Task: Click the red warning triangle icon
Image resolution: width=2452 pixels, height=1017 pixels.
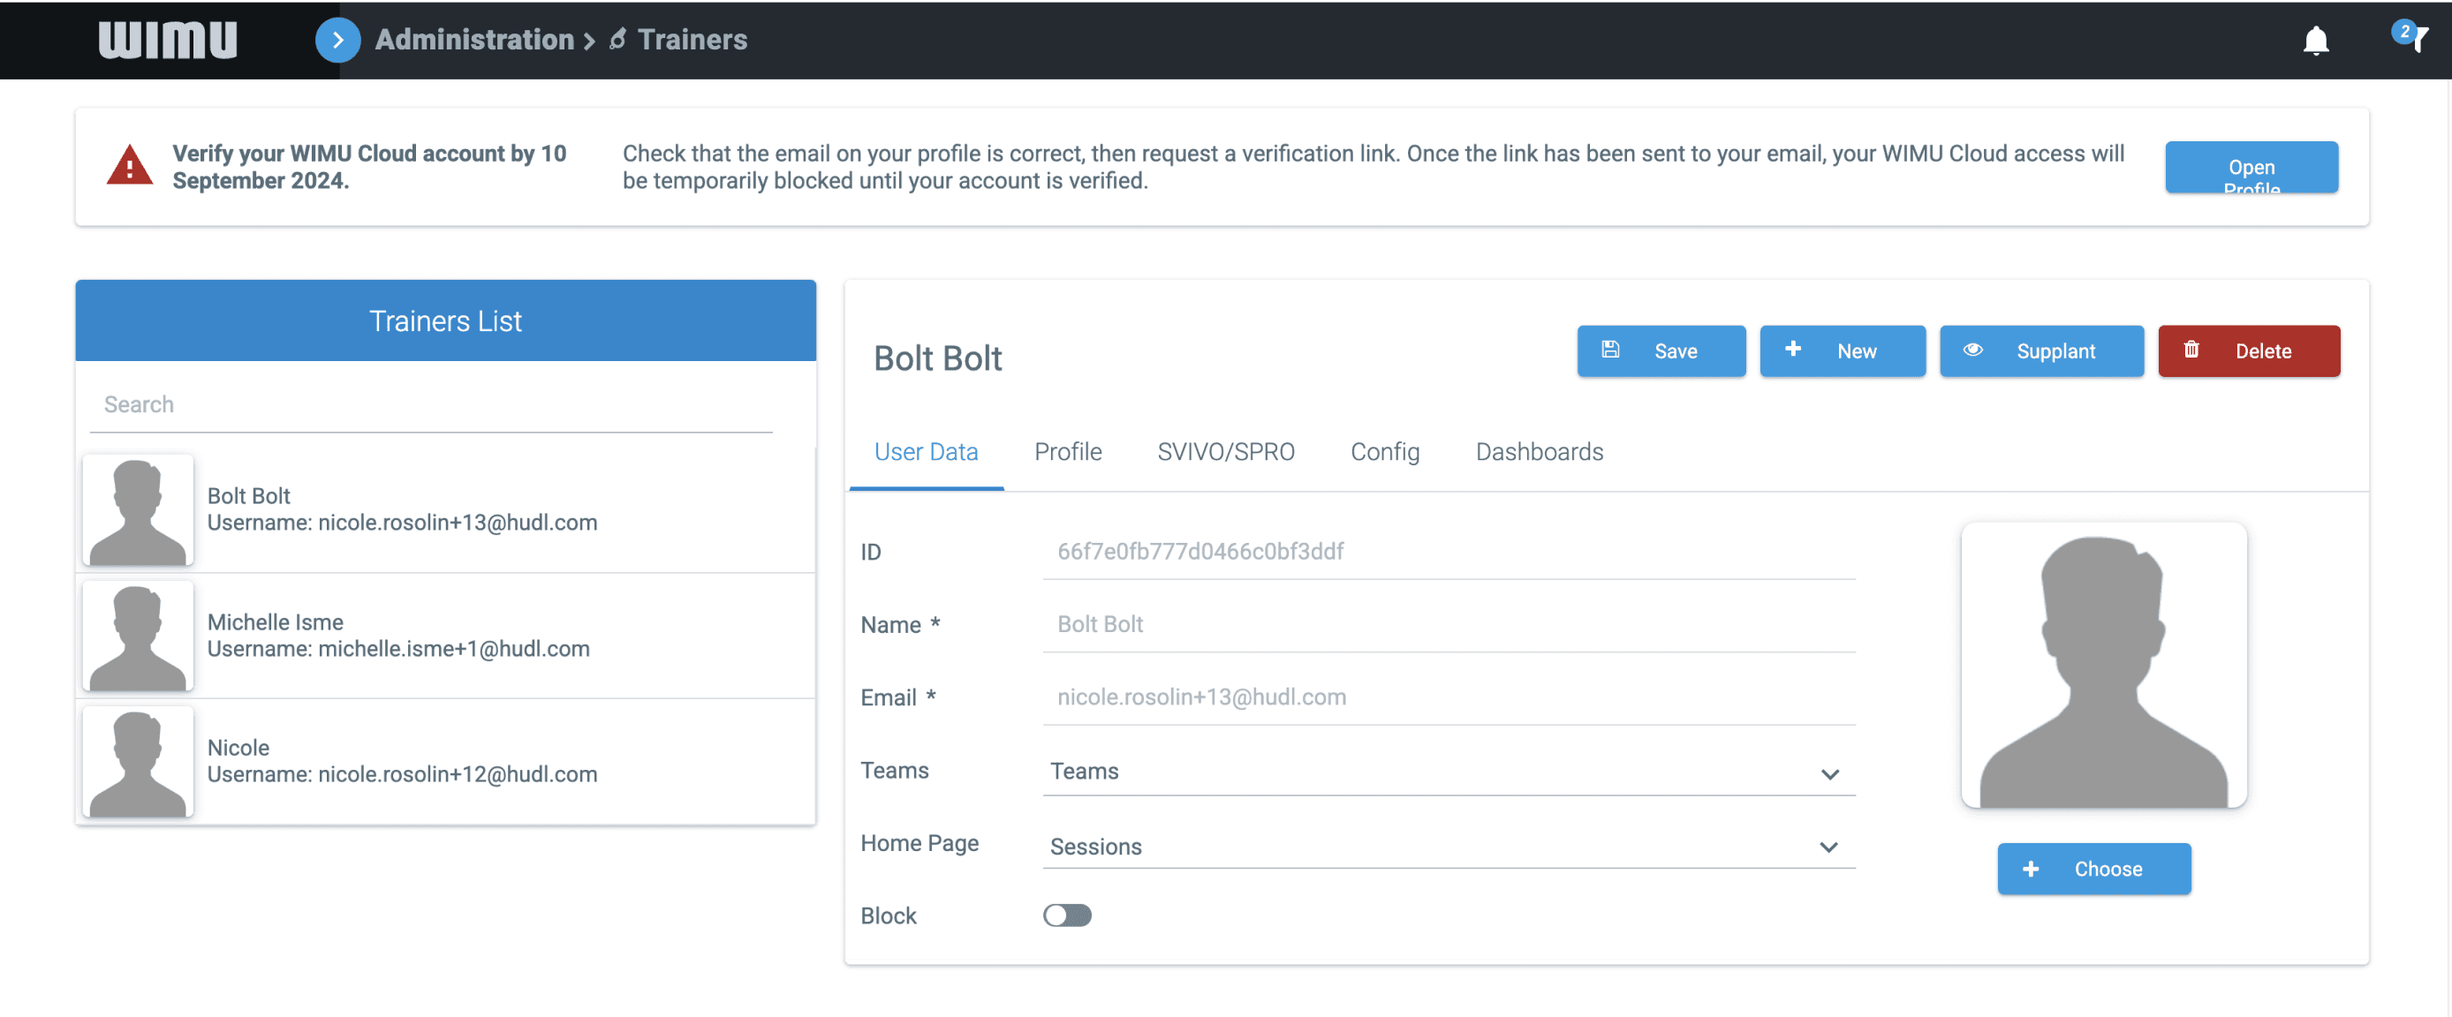Action: point(130,166)
